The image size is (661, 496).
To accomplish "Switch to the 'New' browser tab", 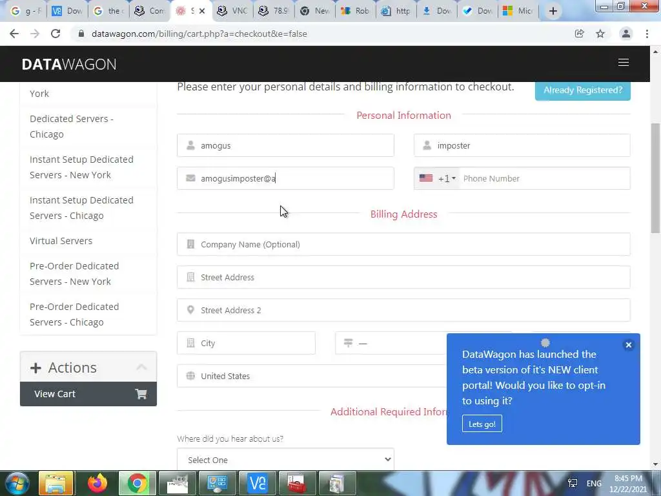I will pyautogui.click(x=315, y=11).
